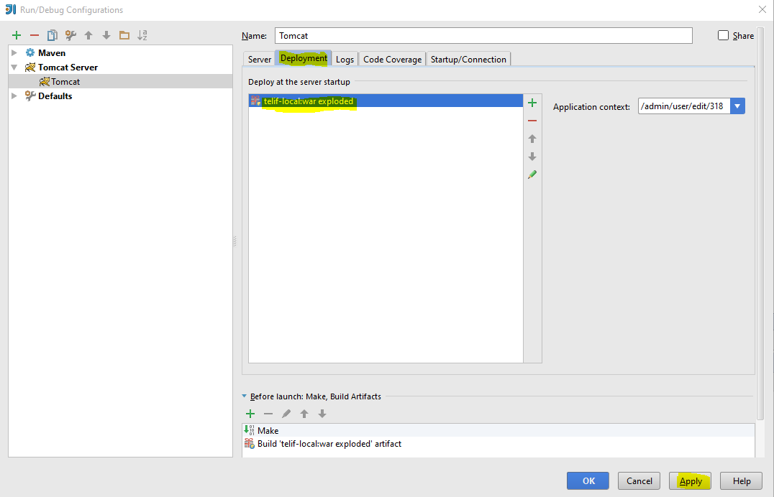Image resolution: width=774 pixels, height=497 pixels.
Task: Move configuration up in left toolbar
Action: click(88, 35)
